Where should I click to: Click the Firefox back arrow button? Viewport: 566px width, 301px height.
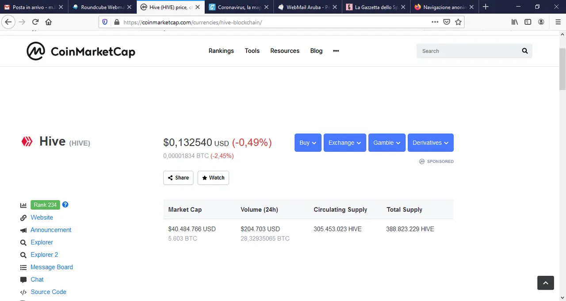(x=8, y=22)
